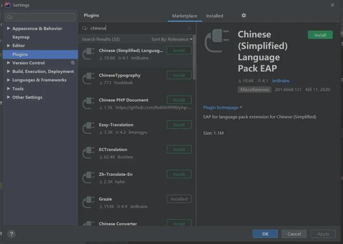Click the Cancel button
Screen dimensions: 343x244
tap(294, 234)
